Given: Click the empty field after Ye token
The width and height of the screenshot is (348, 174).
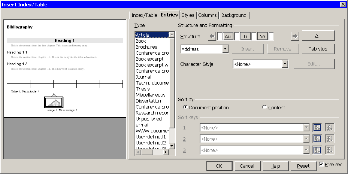Looking at the screenshot, I should click(x=271, y=36).
